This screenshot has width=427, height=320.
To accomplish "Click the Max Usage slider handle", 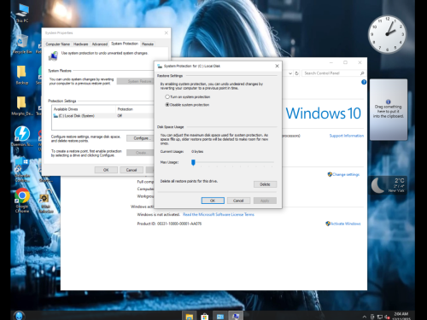I will [x=193, y=162].
